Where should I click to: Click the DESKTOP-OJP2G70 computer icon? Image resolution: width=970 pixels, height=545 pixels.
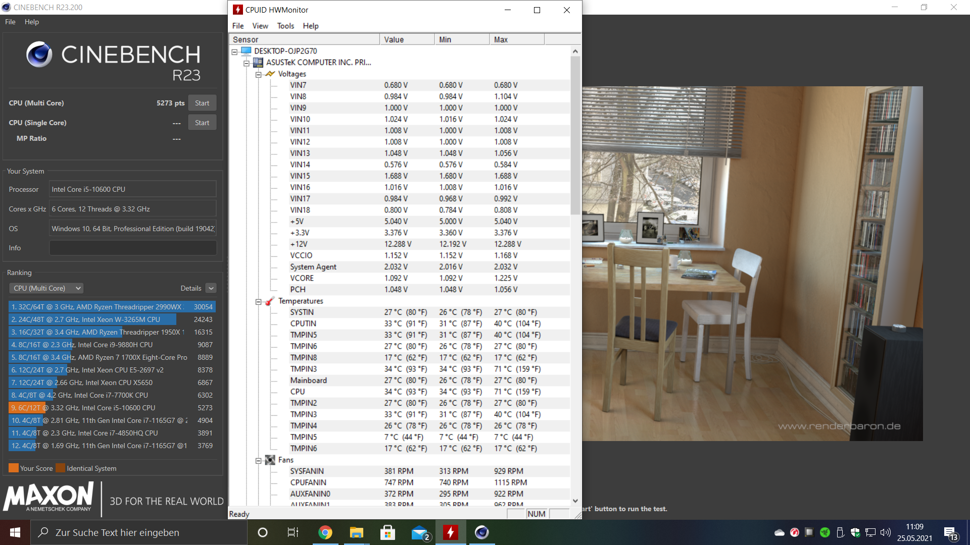click(246, 51)
